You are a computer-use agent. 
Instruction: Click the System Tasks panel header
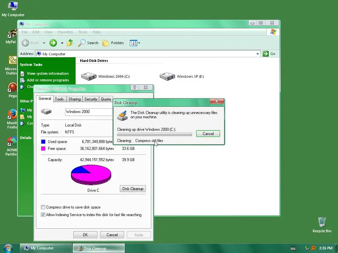click(31, 65)
